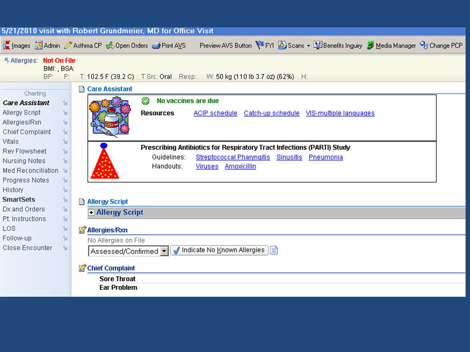Jump arrow beside Care Assistant in sidebar
470x352 pixels.
pyautogui.click(x=65, y=103)
